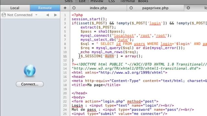This screenshot has width=207, height=116.
Task: Open the Sites mode in toolbar
Action: click(69, 1)
